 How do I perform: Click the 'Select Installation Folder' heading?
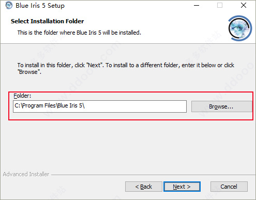(48, 21)
